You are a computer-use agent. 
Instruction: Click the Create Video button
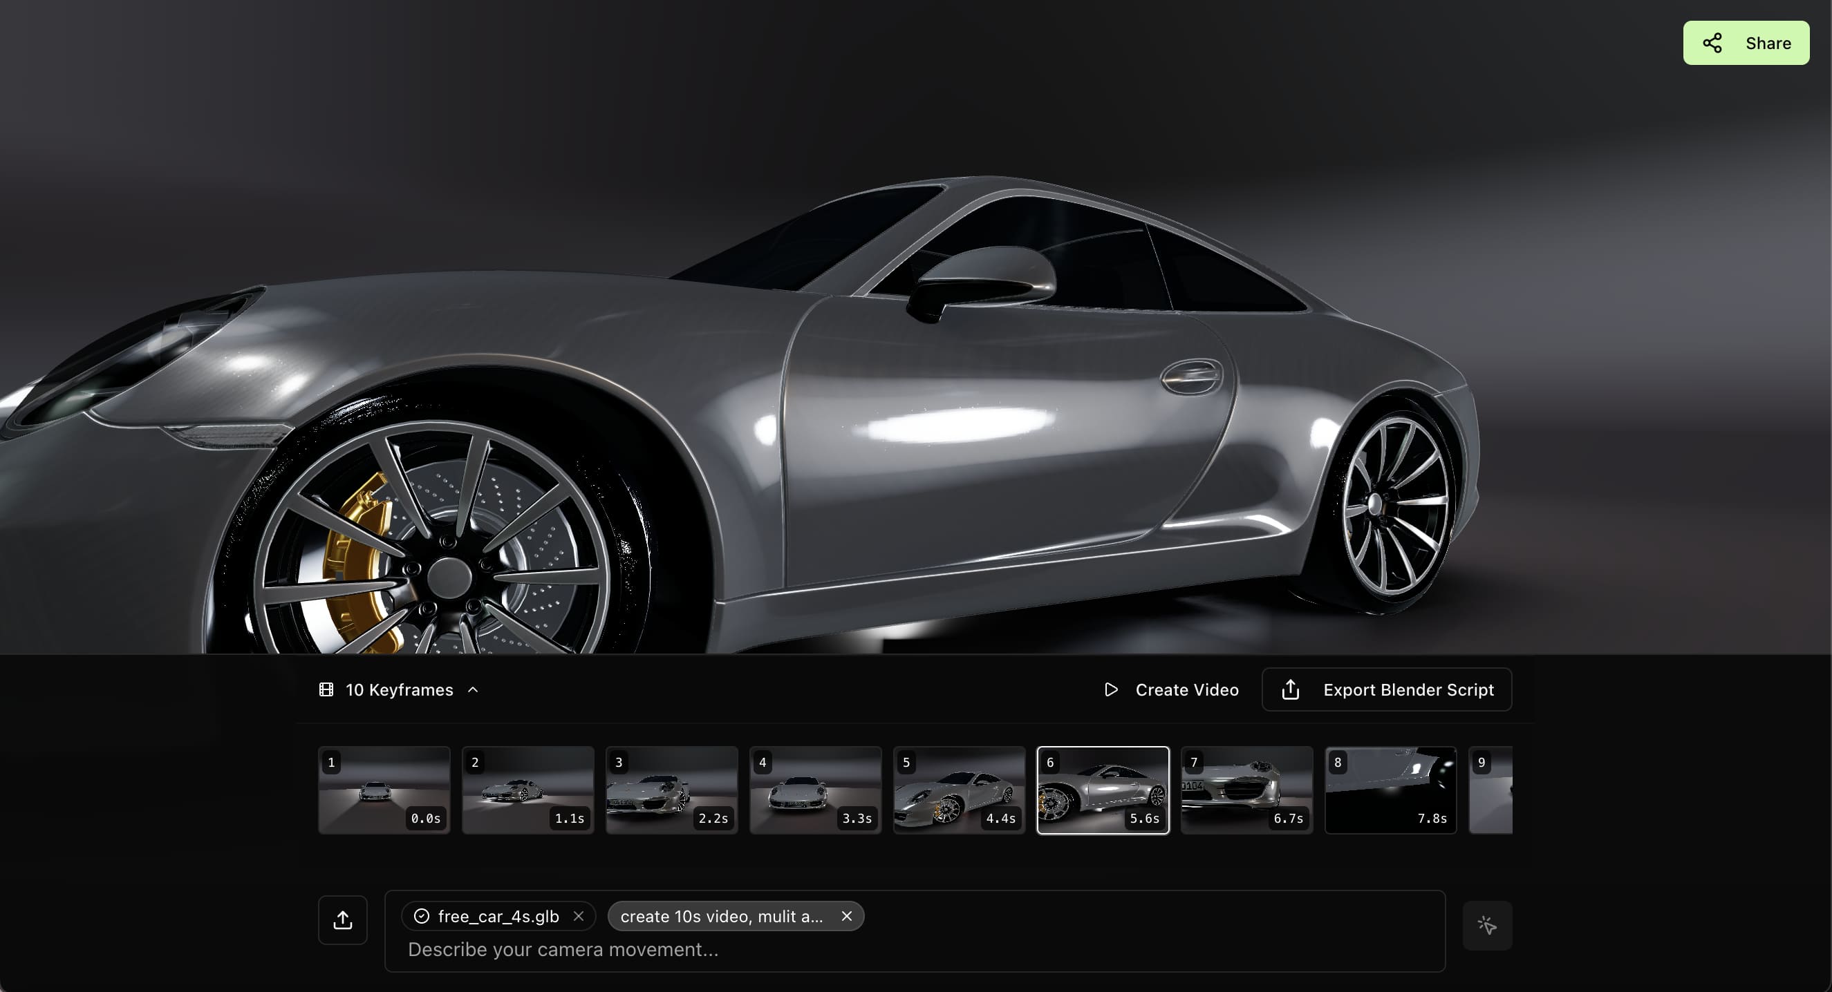pos(1170,689)
